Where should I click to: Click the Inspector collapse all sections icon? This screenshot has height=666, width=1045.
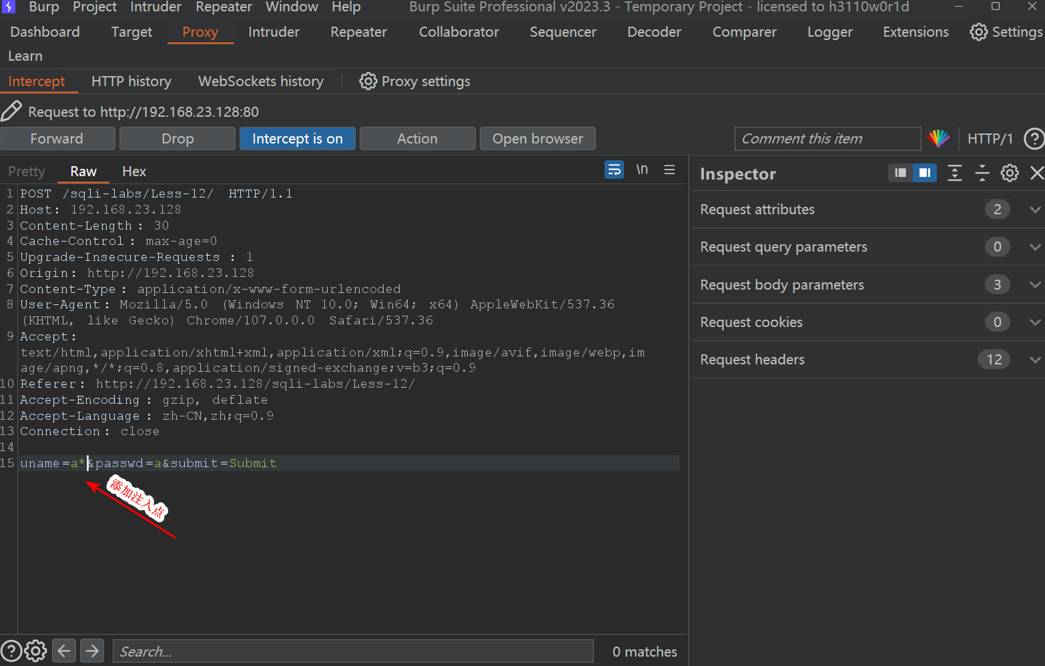(x=982, y=174)
